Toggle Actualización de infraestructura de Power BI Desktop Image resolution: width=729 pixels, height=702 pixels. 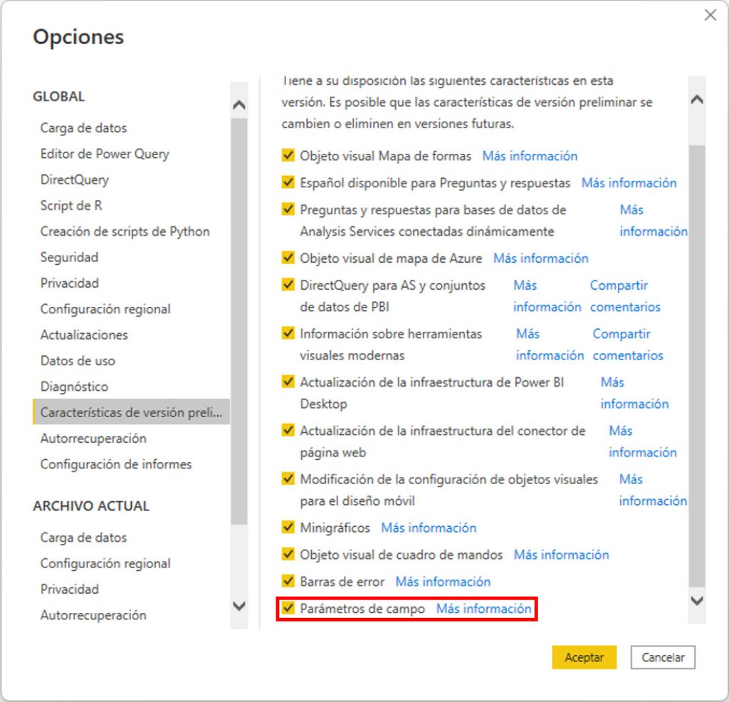pos(288,381)
